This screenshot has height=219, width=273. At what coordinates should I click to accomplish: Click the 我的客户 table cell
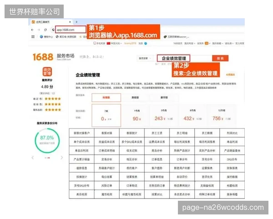pyautogui.click(x=132, y=168)
